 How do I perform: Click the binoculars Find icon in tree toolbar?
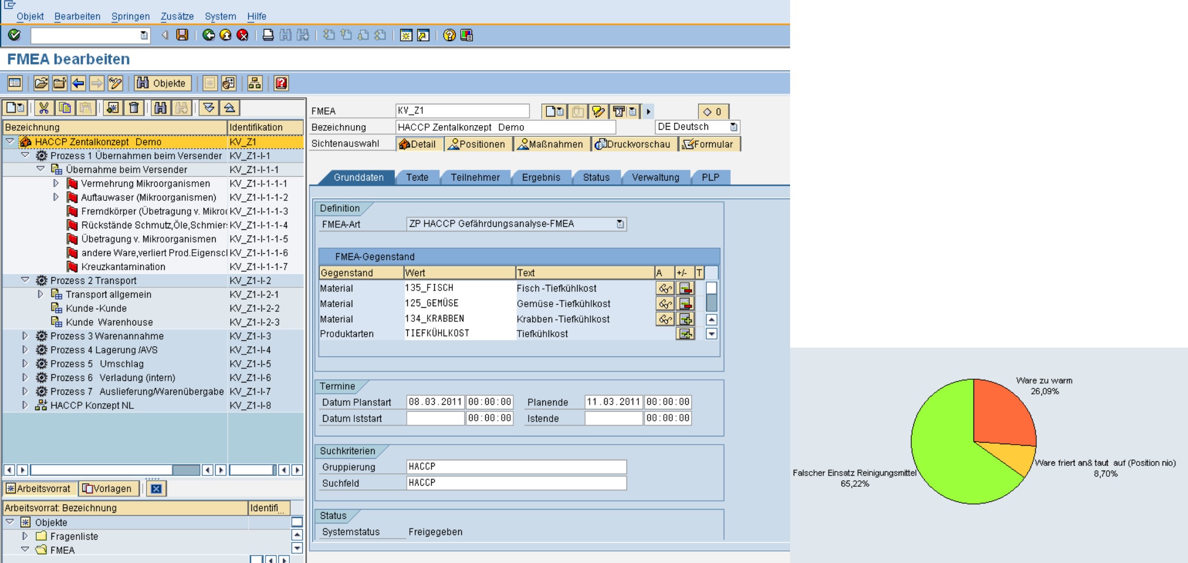tap(161, 108)
